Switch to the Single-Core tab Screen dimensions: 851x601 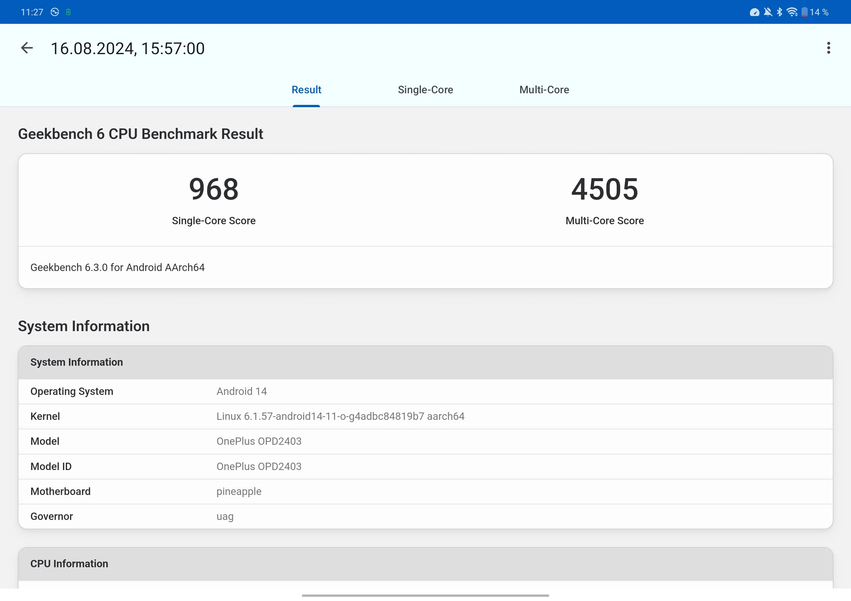point(425,90)
